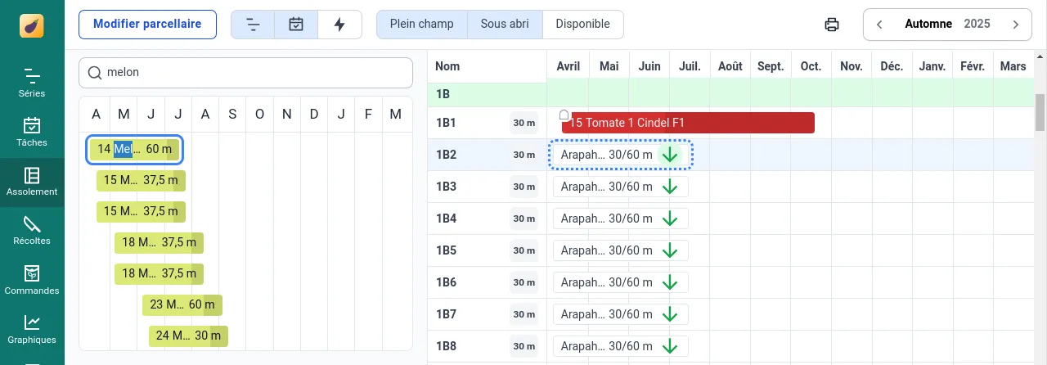Switch to the calendar-check view icon
The width and height of the screenshot is (1047, 365).
click(296, 25)
